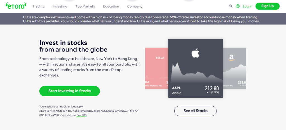
Task: Click the Apple logo on stock card
Action: (196, 53)
